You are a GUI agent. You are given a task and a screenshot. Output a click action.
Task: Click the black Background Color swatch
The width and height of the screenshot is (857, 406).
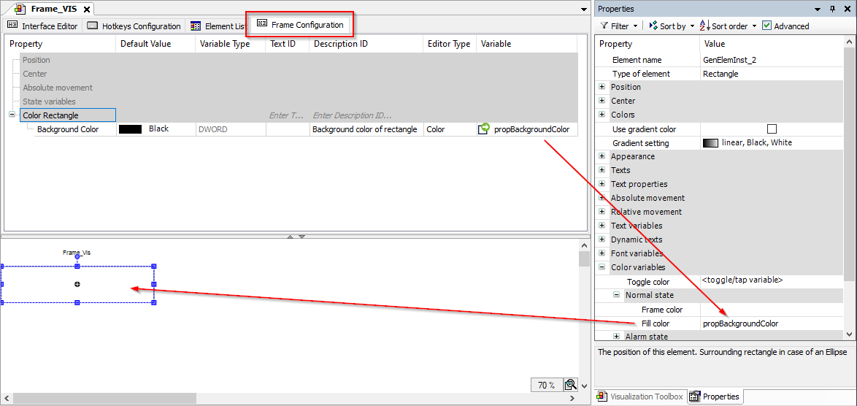click(x=130, y=129)
